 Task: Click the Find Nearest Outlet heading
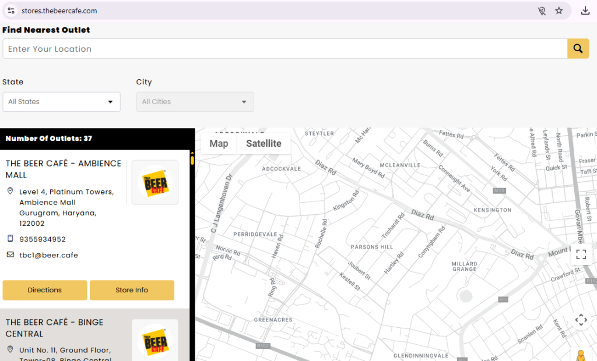pos(46,30)
